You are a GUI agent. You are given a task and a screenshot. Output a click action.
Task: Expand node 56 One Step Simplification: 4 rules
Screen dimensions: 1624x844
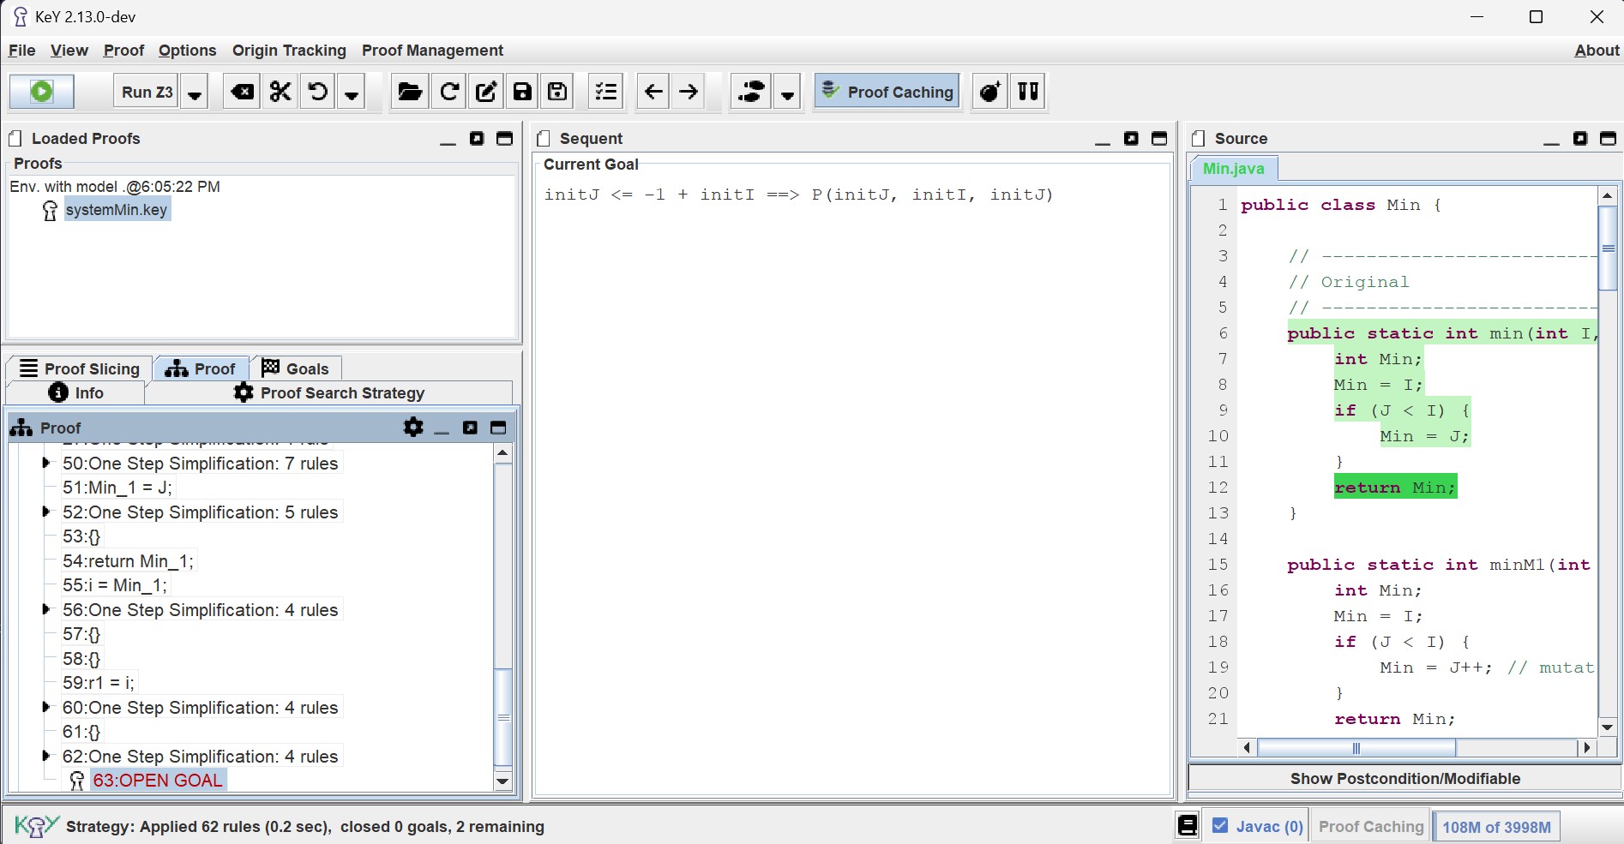[46, 609]
